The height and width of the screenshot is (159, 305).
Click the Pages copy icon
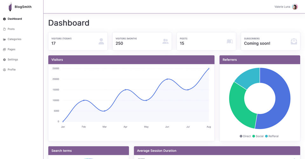(4, 50)
